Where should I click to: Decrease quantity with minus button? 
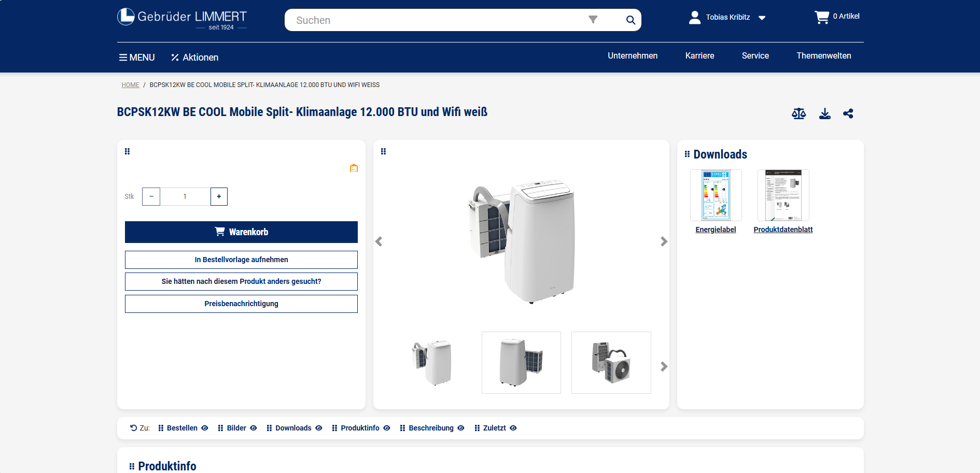pyautogui.click(x=151, y=196)
